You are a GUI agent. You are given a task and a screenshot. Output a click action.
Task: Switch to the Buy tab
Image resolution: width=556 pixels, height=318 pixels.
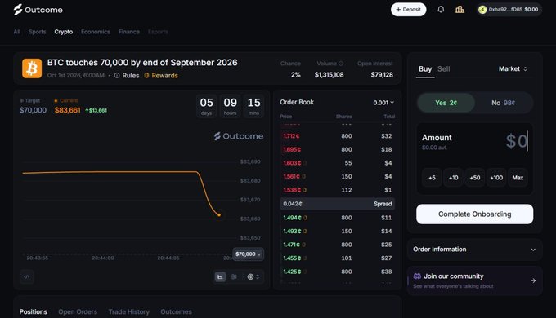(425, 69)
